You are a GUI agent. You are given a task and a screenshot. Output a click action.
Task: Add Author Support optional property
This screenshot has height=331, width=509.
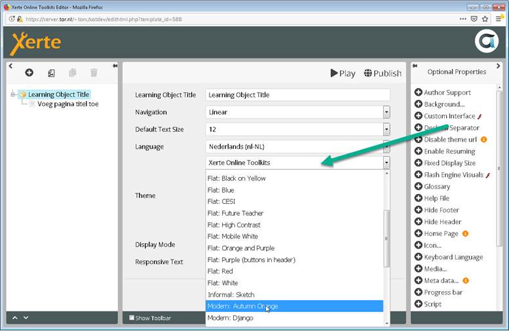(442, 92)
